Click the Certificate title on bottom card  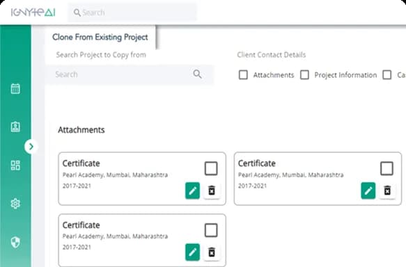tap(81, 225)
